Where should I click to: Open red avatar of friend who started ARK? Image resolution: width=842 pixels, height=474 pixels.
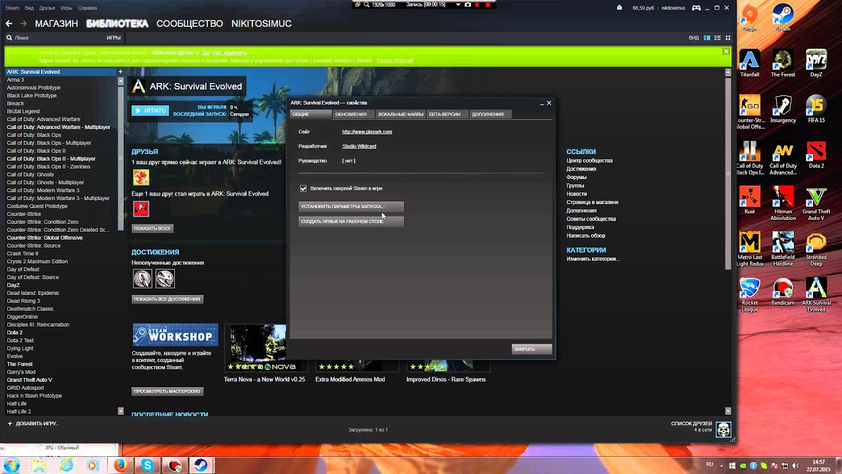[141, 209]
